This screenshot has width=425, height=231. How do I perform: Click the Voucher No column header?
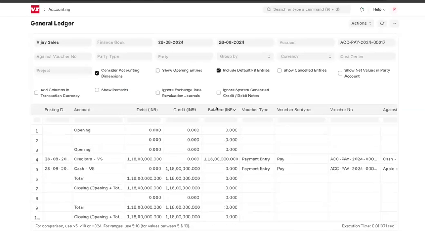tap(341, 110)
